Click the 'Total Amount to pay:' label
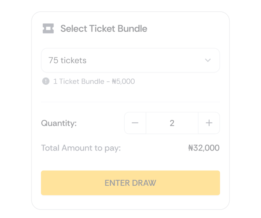Image resolution: width=261 pixels, height=218 pixels. click(x=81, y=148)
